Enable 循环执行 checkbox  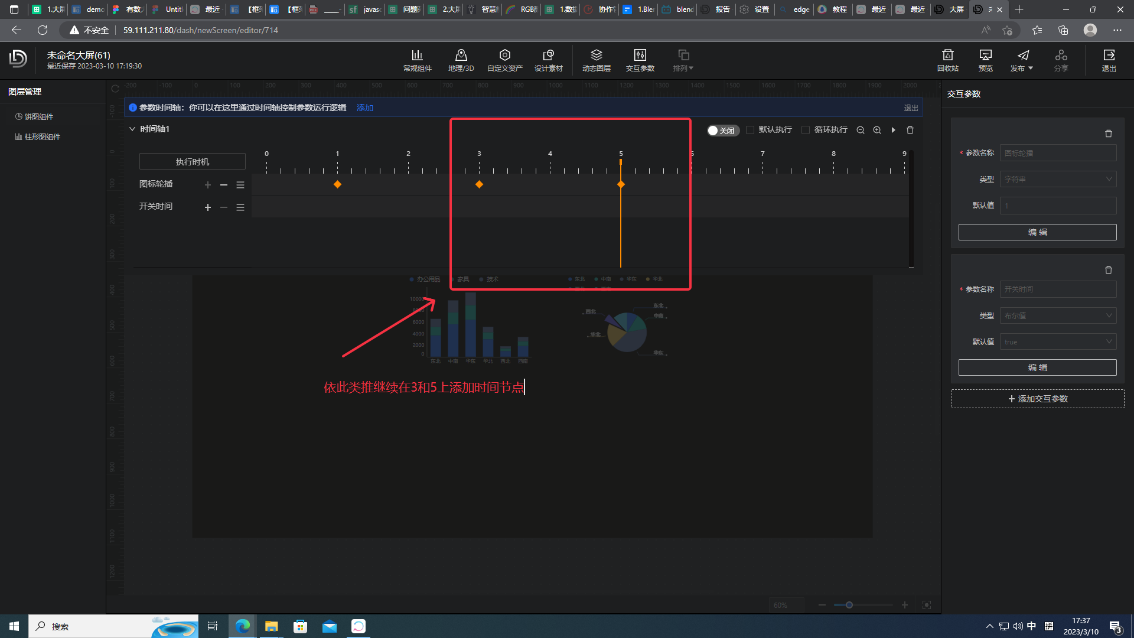(x=806, y=130)
